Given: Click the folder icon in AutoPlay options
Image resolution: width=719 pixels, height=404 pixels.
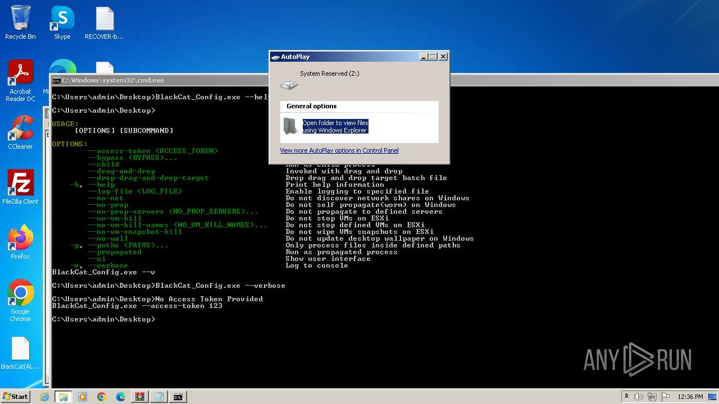Looking at the screenshot, I should 291,126.
